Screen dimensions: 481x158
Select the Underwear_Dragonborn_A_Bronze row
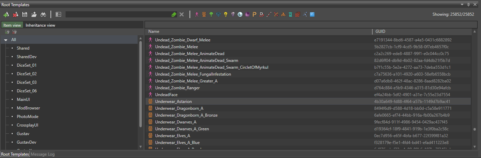[308, 115]
